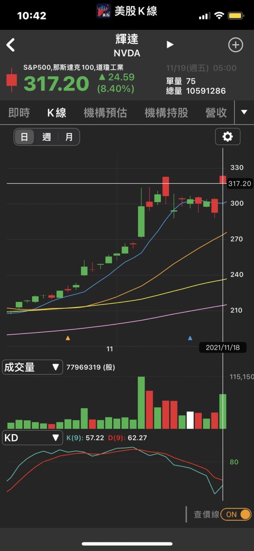254x551 pixels.
Task: Tap the 10:42 clock in status bar
Action: click(32, 16)
